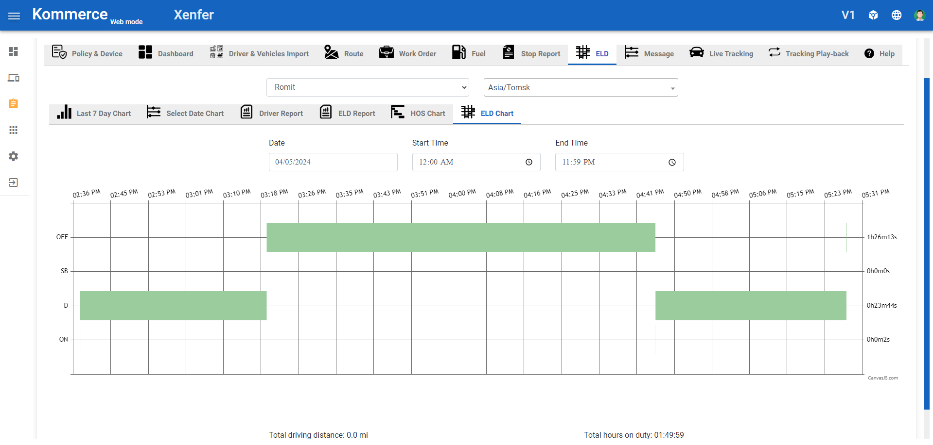Viewport: 933px width, 445px height.
Task: Open the Live Tracking tab
Action: tap(722, 54)
